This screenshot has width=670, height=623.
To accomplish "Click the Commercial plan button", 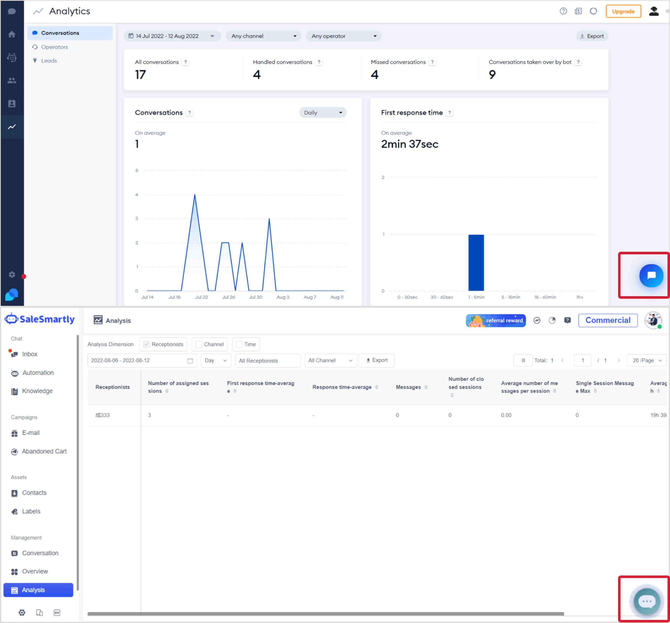I will click(608, 320).
